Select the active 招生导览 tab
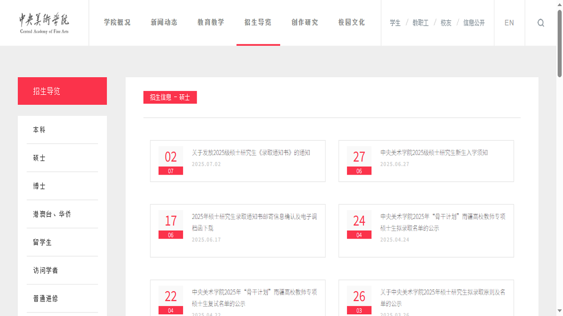Viewport: 563px width, 316px height. (258, 22)
